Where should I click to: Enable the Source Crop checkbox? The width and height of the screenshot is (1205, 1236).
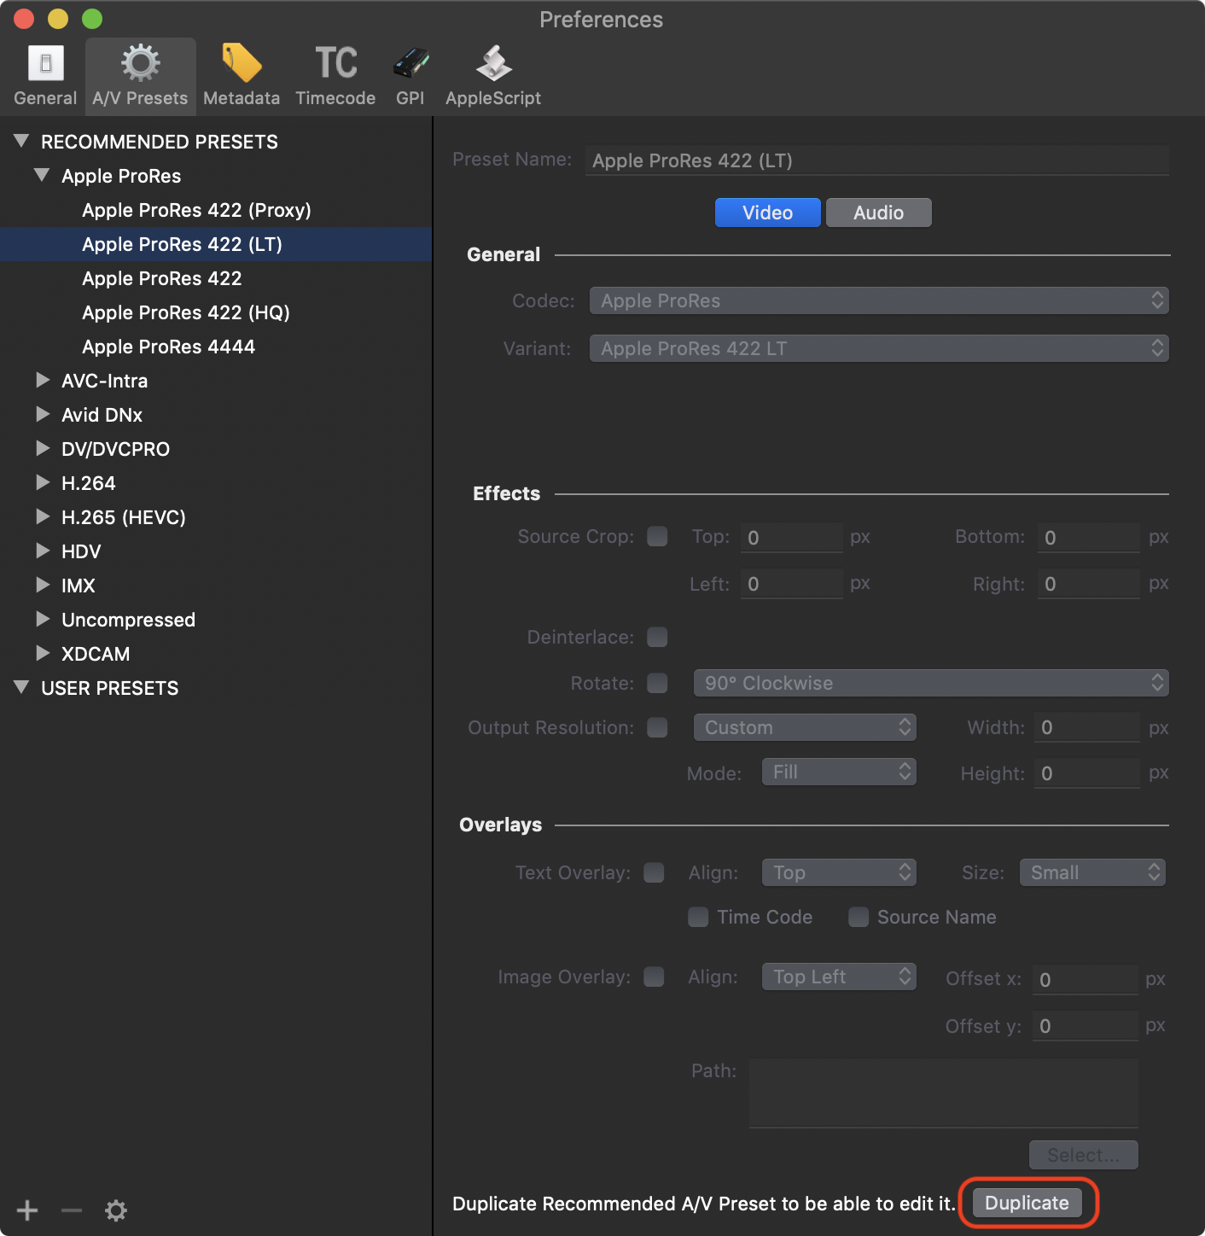pyautogui.click(x=657, y=536)
